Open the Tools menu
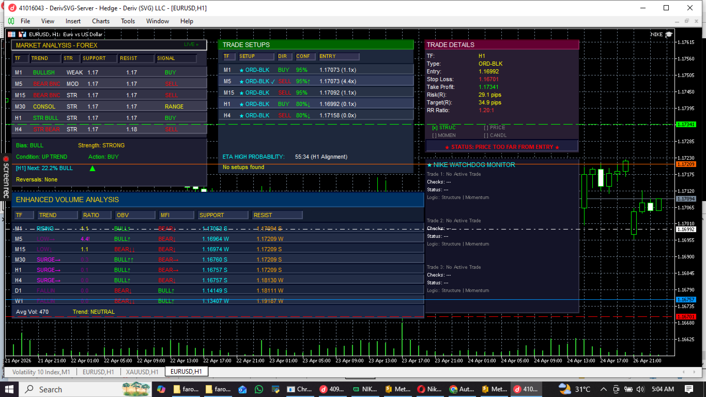This screenshot has width=706, height=397. (128, 21)
